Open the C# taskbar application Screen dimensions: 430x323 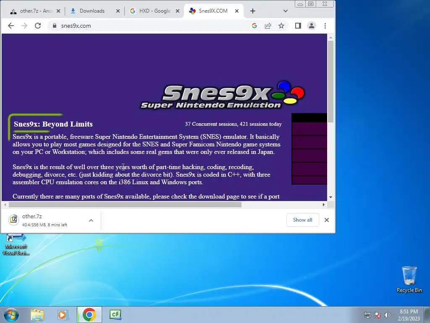(x=115, y=315)
